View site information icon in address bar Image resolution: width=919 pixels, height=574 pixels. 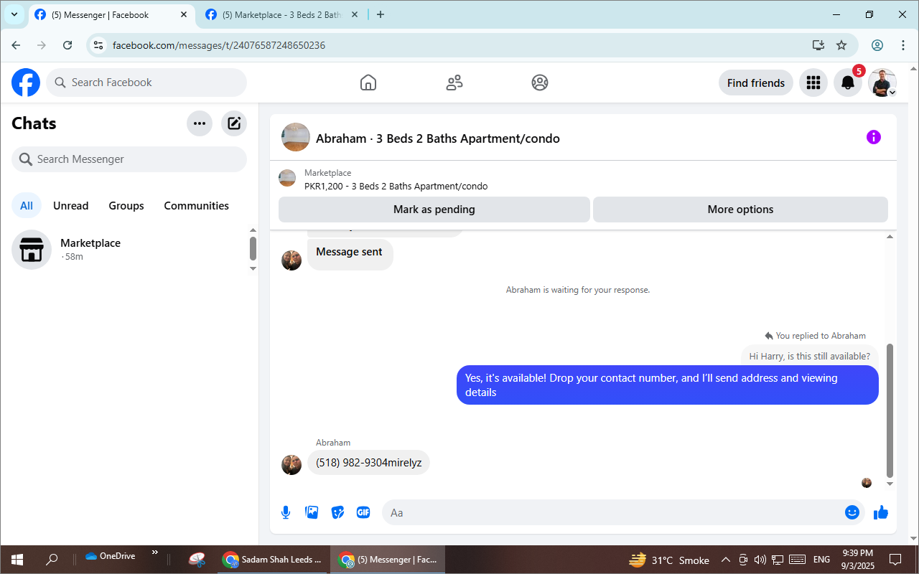99,45
